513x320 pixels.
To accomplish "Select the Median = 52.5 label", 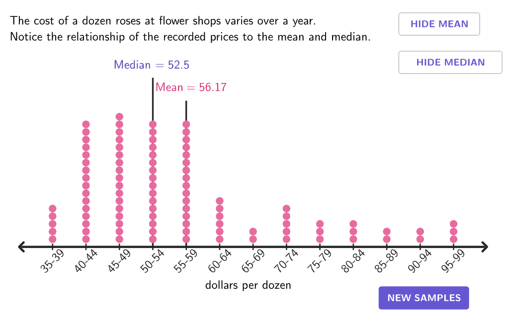I will 152,64.
